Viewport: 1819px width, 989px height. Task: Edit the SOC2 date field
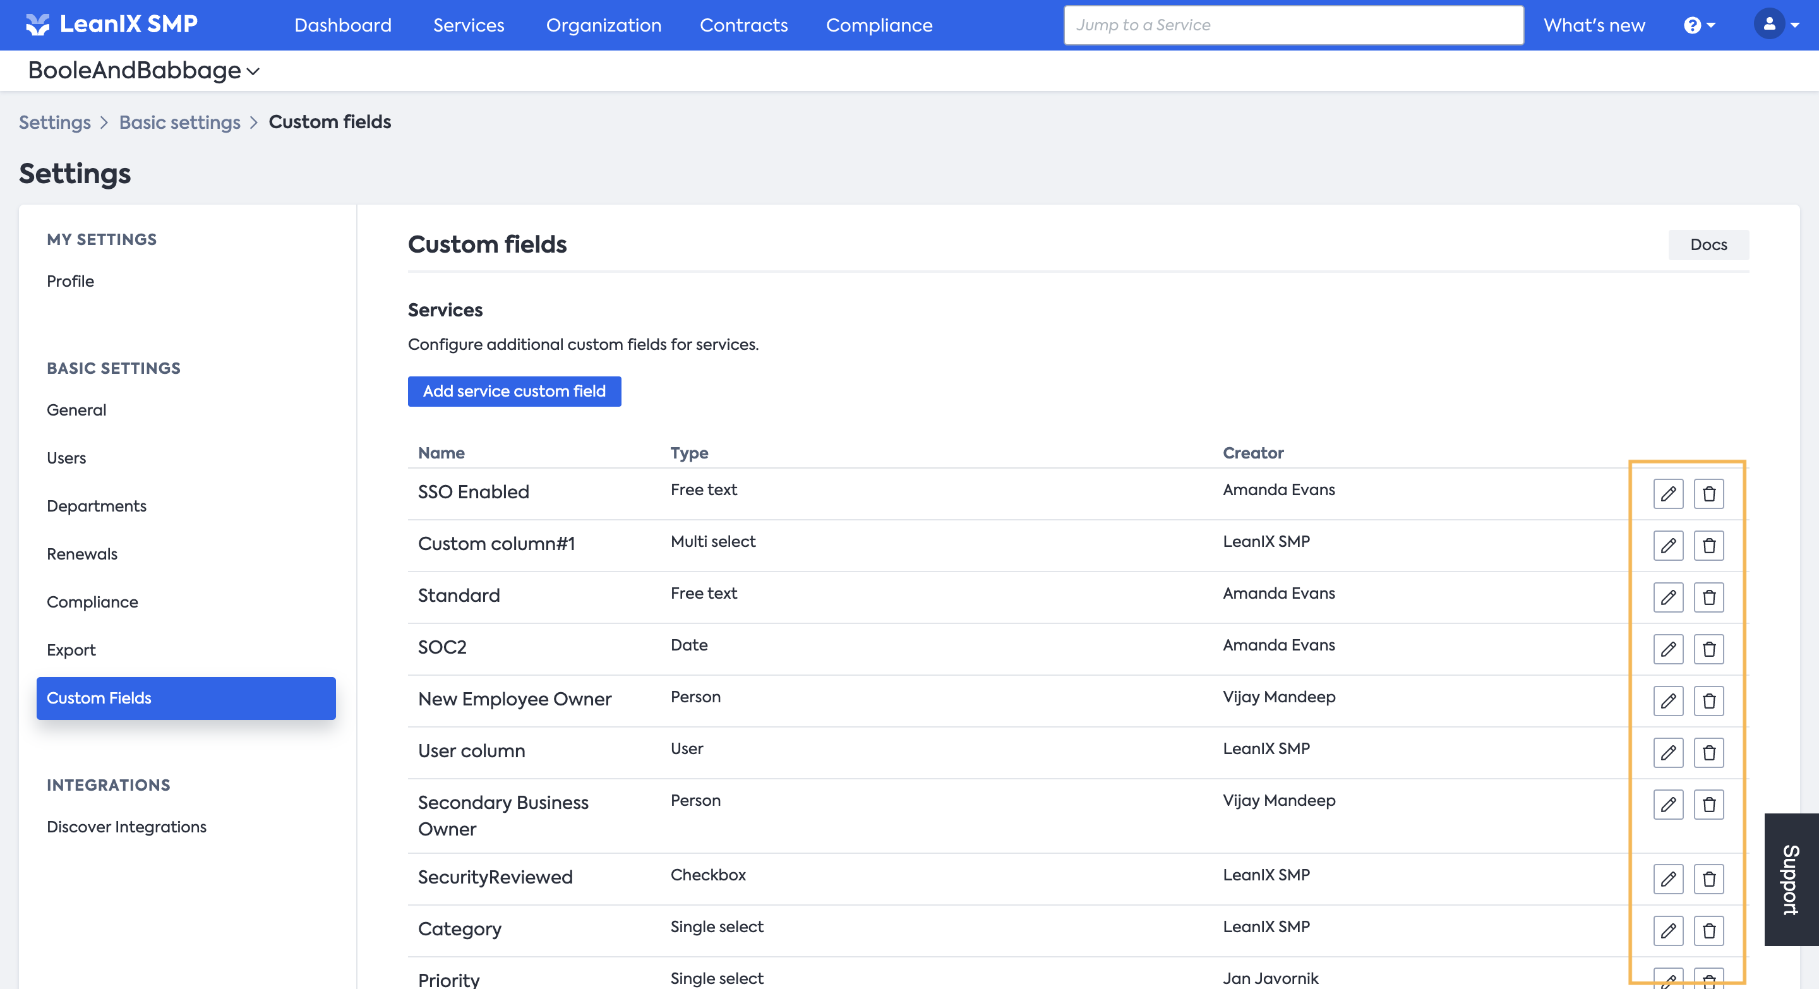[x=1668, y=649]
